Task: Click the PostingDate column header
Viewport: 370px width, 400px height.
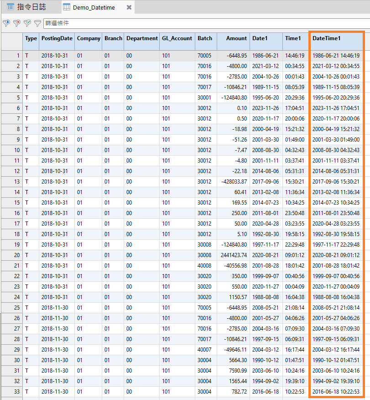Action: click(57, 38)
